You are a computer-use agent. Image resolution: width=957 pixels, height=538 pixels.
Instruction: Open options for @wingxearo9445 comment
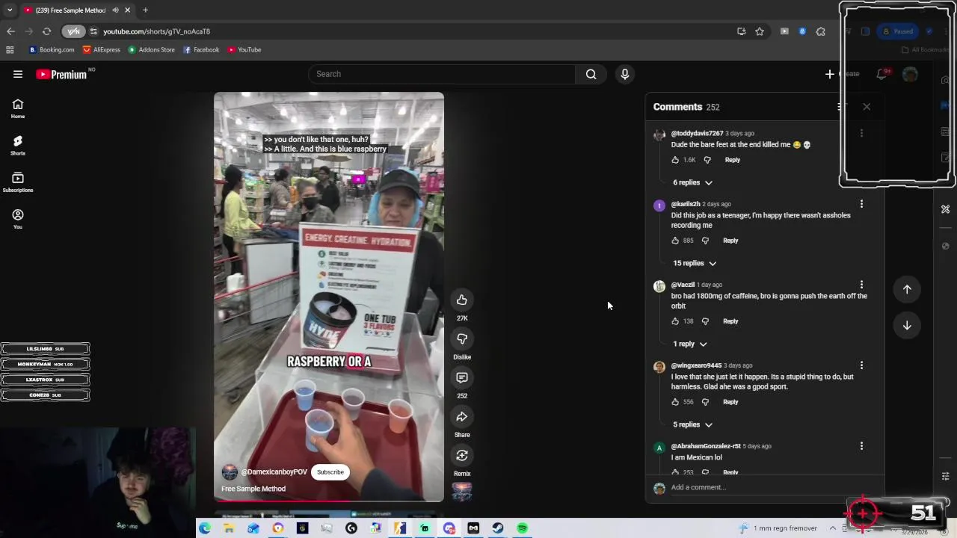point(861,365)
